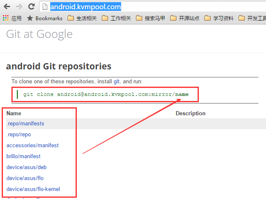Reload the page with the refresh icon

coord(31,6)
